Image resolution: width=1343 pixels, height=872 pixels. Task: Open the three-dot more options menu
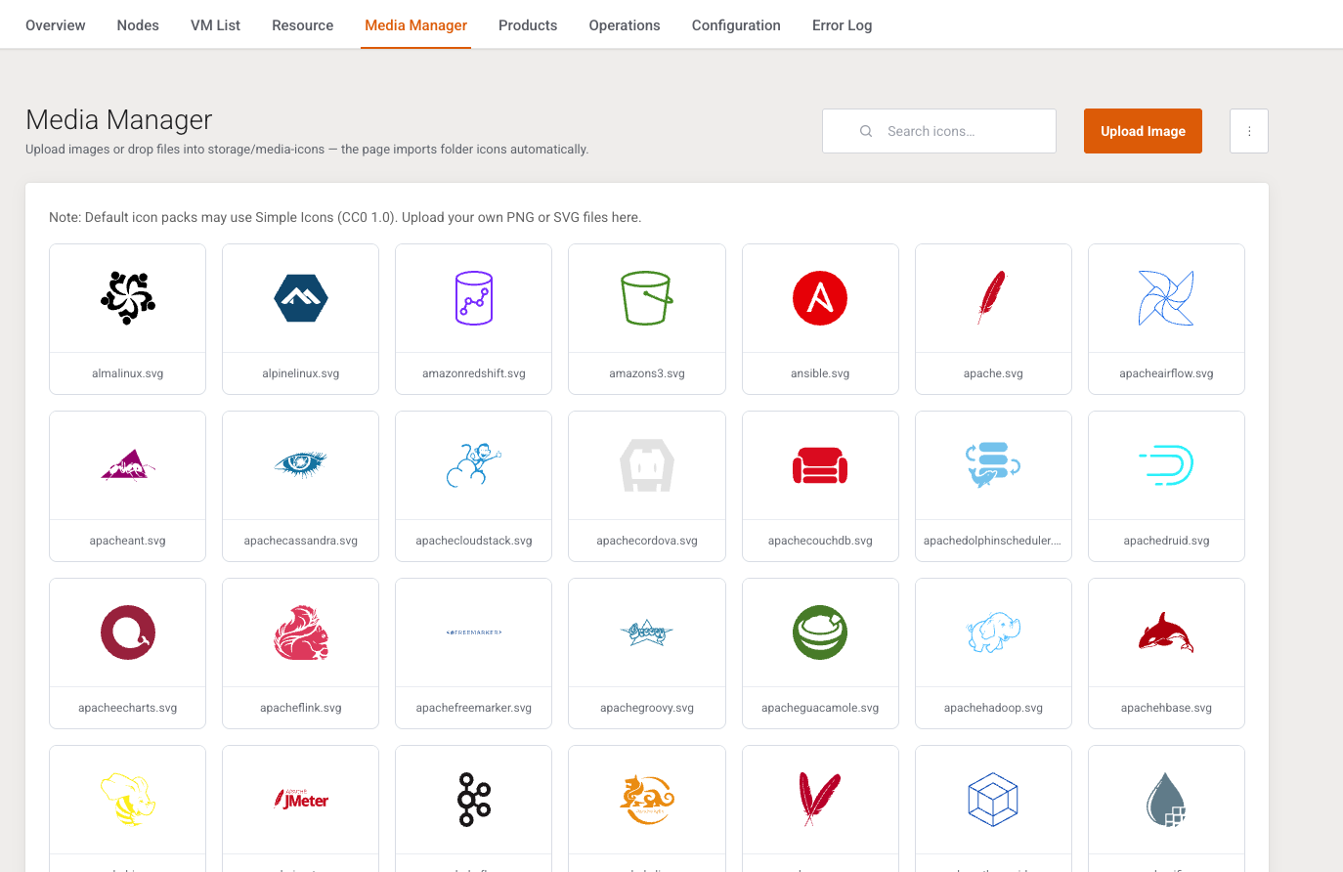pos(1249,131)
